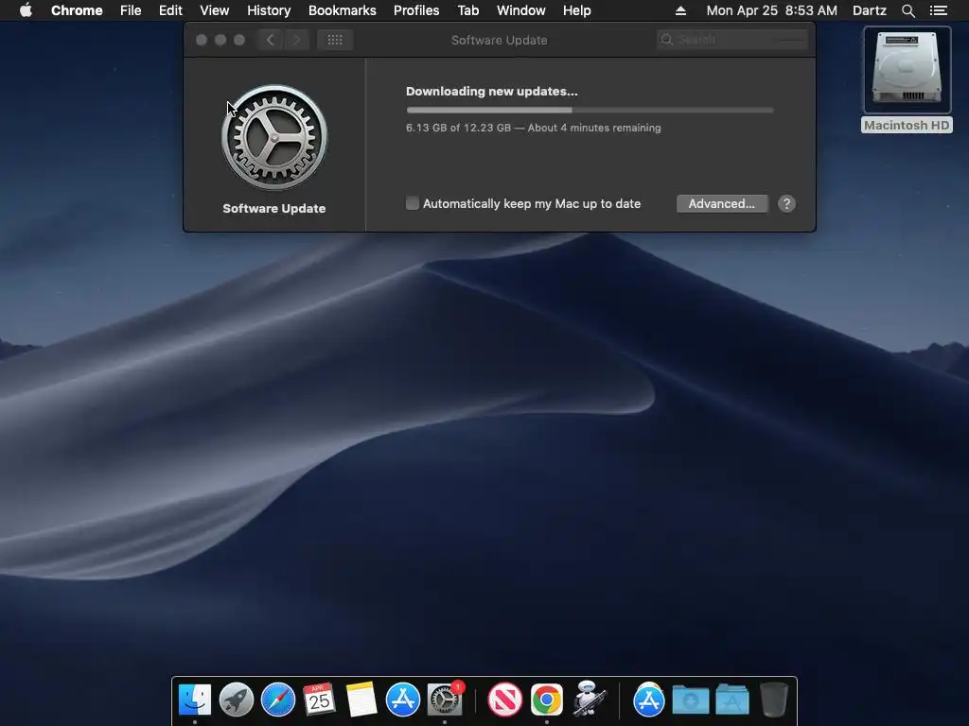Open the Profiles menu

click(x=416, y=10)
